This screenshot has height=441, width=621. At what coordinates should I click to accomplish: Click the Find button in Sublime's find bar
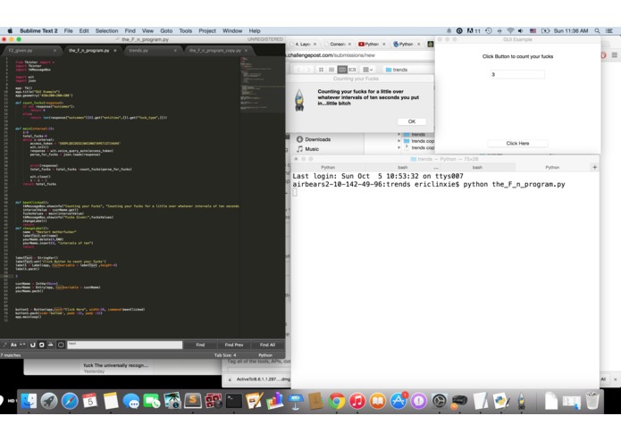pyautogui.click(x=200, y=345)
